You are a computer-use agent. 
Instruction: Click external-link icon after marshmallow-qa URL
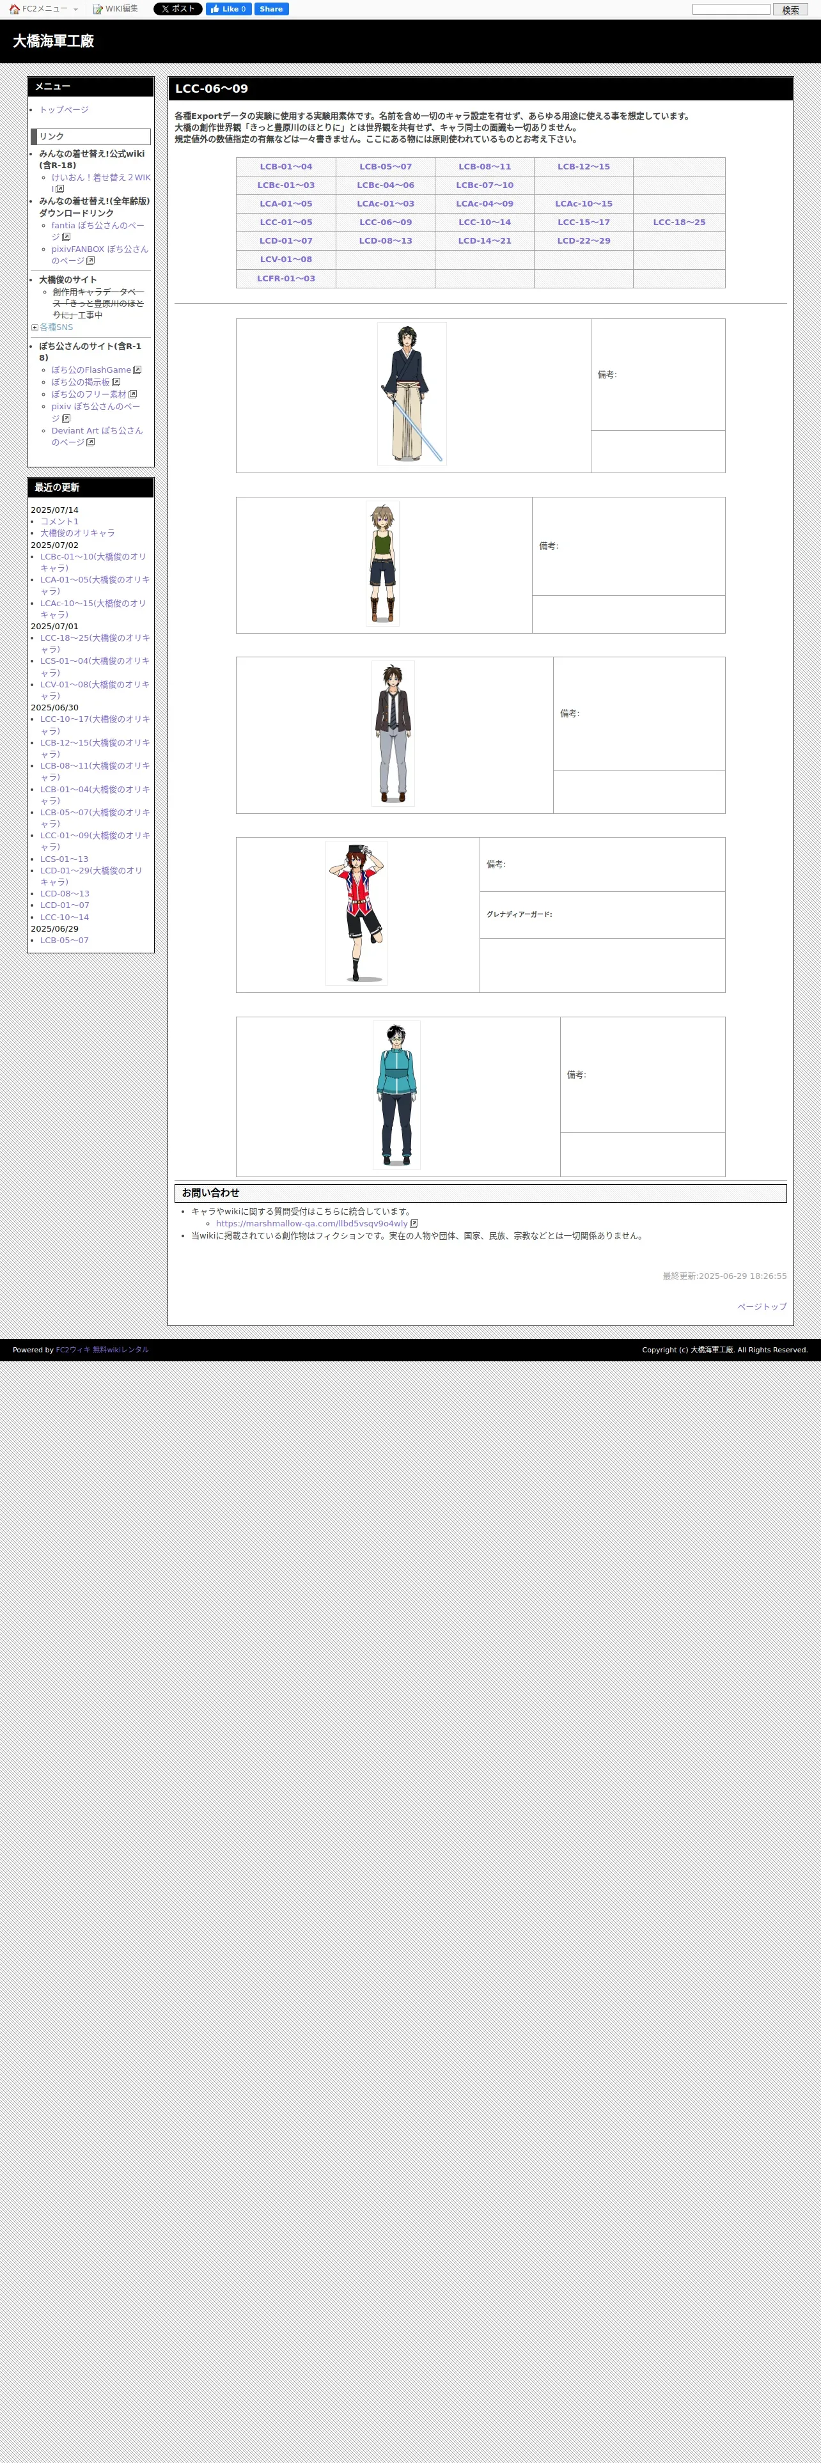tap(414, 1224)
